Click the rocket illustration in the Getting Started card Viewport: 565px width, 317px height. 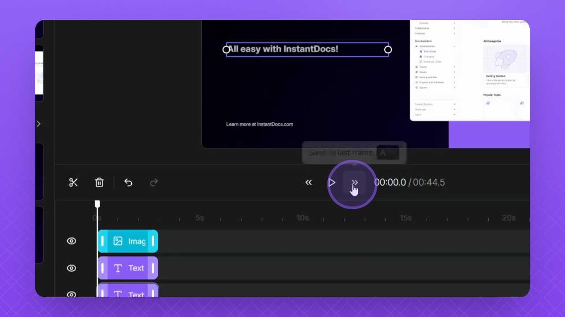coord(505,59)
